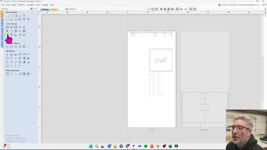Click the Open Existing File folder icon

11,15
